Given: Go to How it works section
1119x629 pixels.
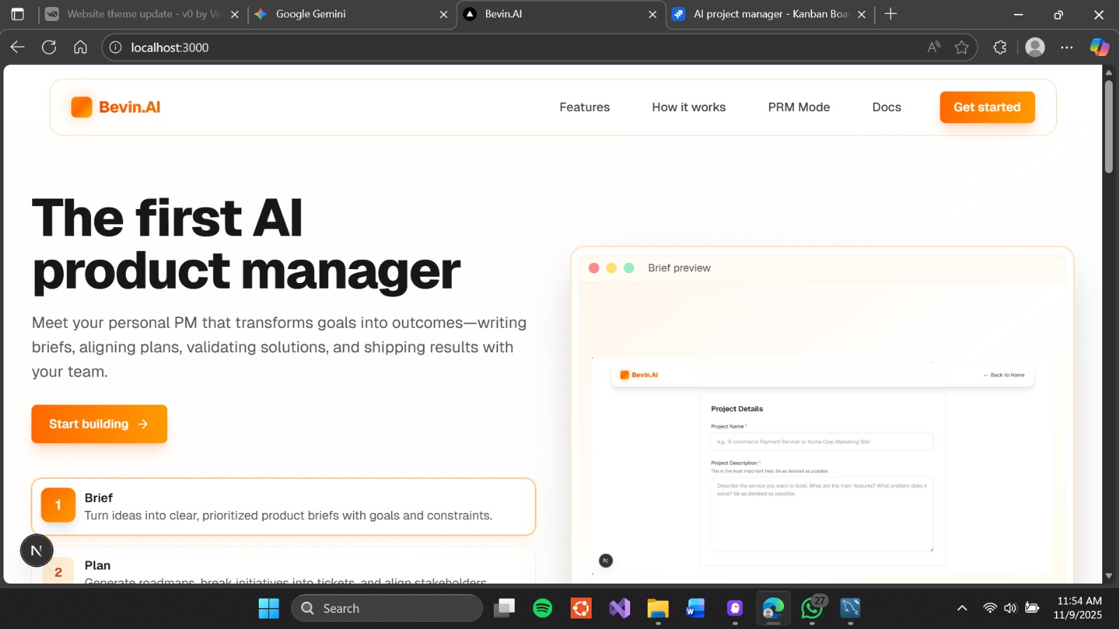Looking at the screenshot, I should pos(689,107).
